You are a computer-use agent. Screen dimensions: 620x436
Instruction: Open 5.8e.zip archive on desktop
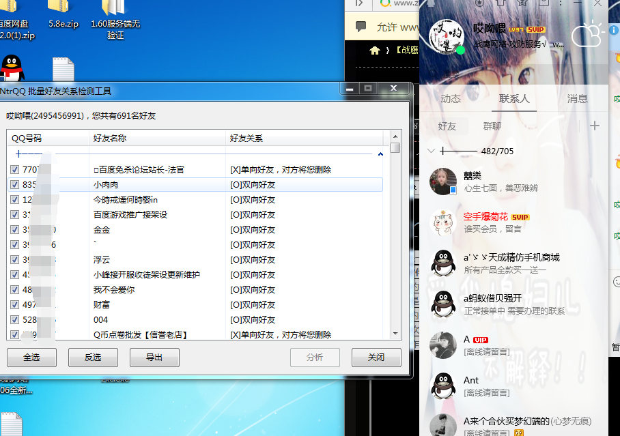[x=64, y=14]
